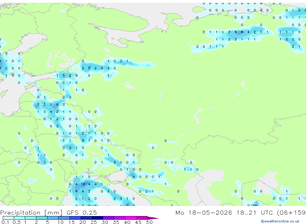Click the 0.5–1 mm legend color box

(19, 218)
